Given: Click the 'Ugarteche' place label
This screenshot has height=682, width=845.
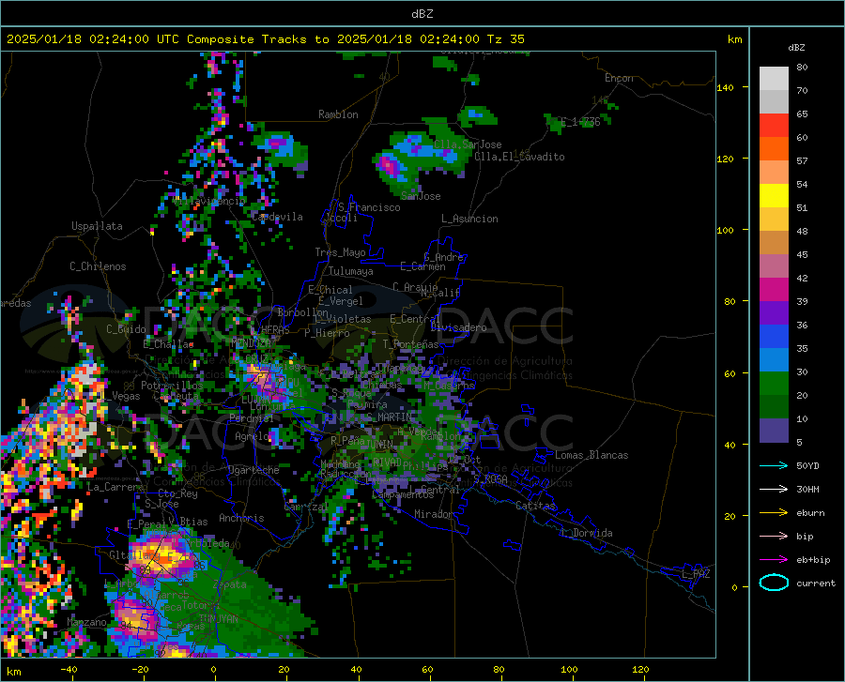Looking at the screenshot, I should coord(253,469).
